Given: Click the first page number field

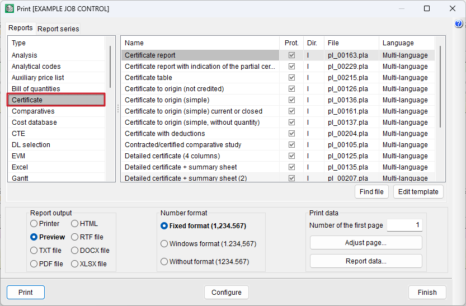Looking at the screenshot, I should pyautogui.click(x=404, y=225).
